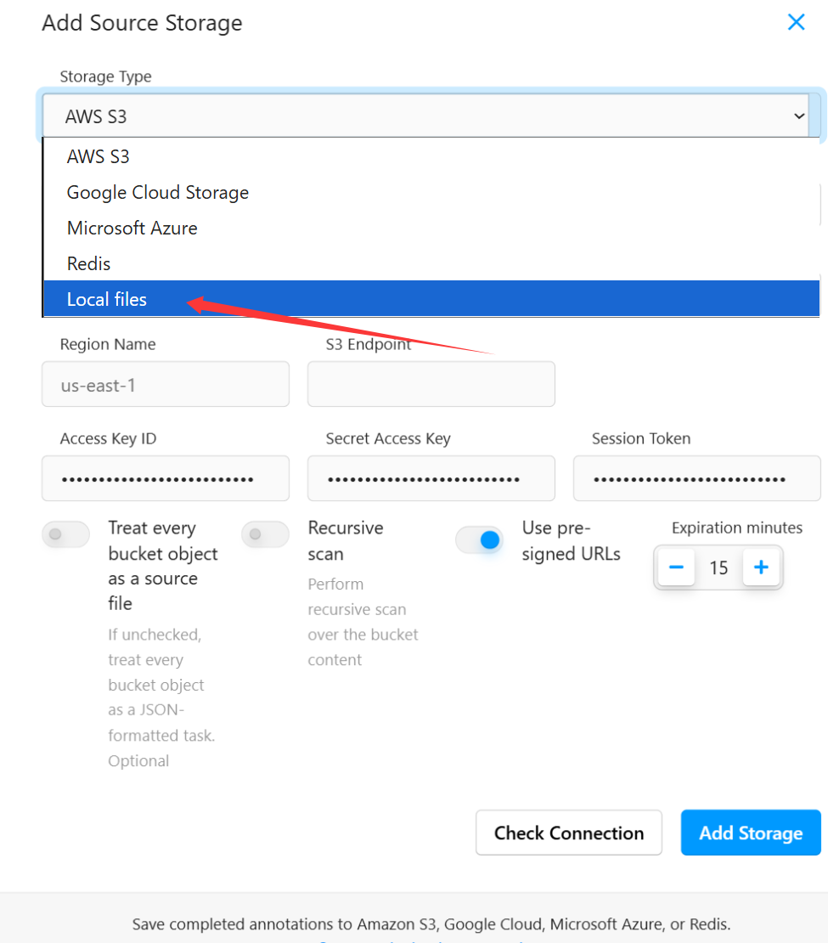Screen dimensions: 828x943
Task: Select AWS S3 from the list
Action: [431, 156]
